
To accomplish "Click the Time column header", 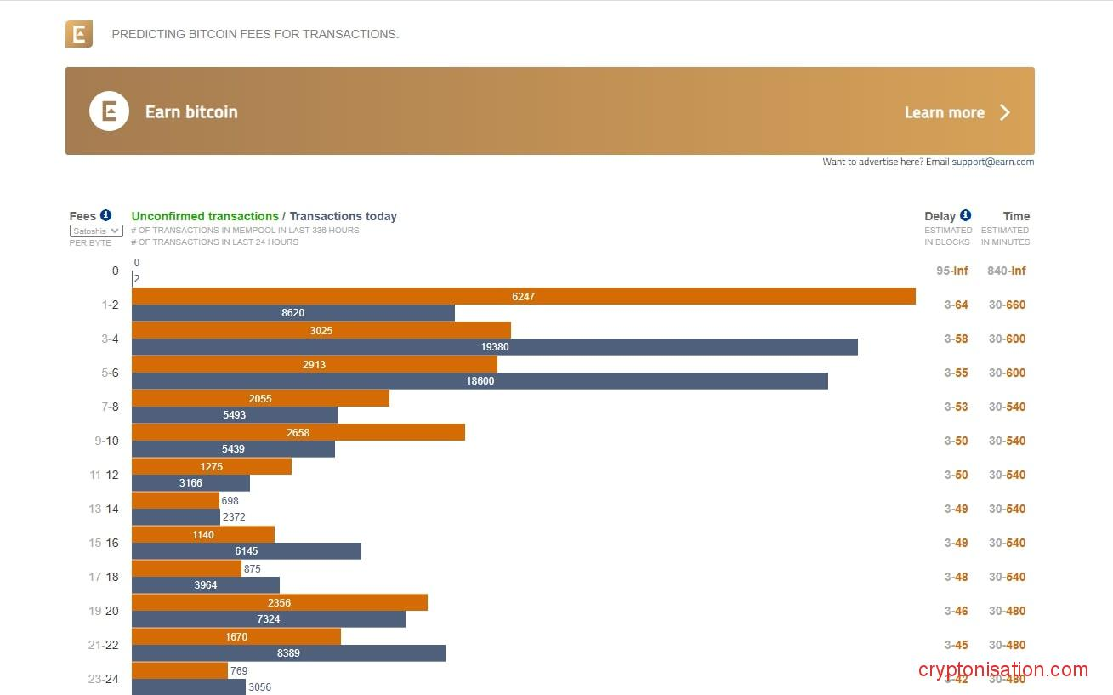I will 1016,216.
